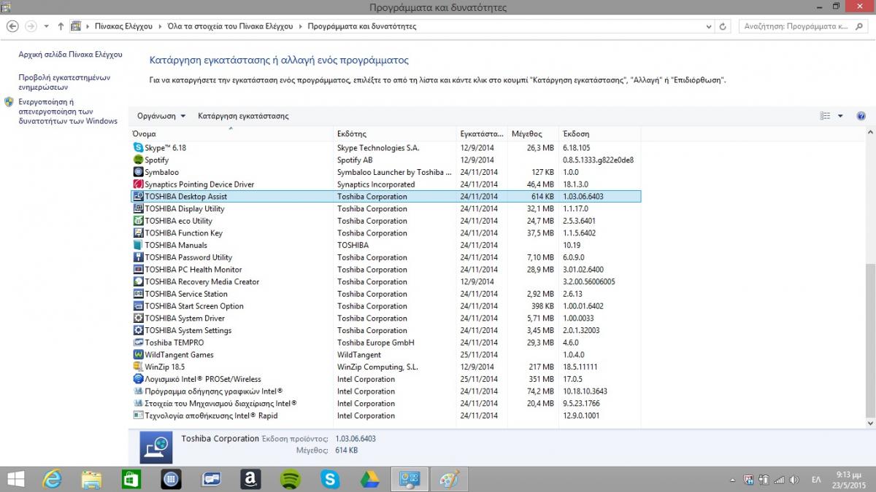The image size is (876, 492).
Task: Open help with the question mark icon
Action: (x=861, y=116)
